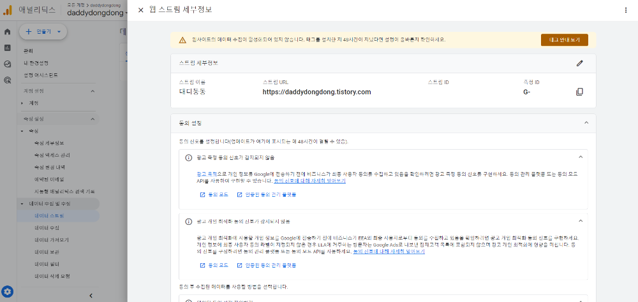The image size is (638, 302).
Task: Collapse the 계정 설정 sidebar section
Action: click(93, 91)
